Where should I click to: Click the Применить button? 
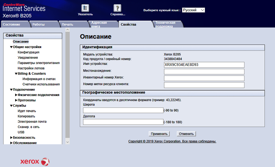pyautogui.click(x=159, y=134)
